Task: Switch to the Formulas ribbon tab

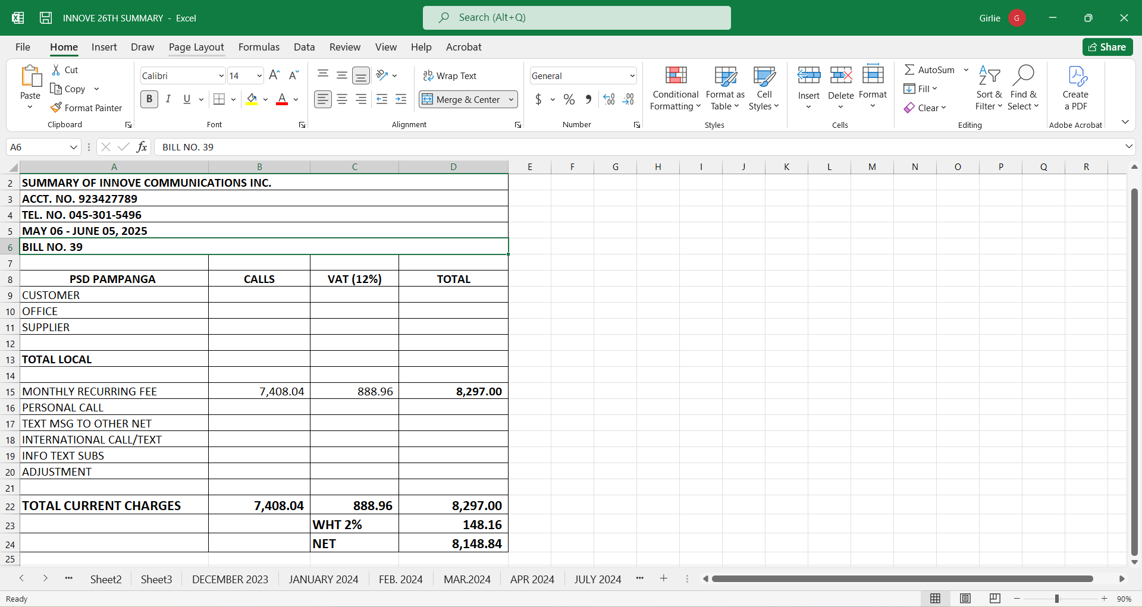Action: point(259,47)
